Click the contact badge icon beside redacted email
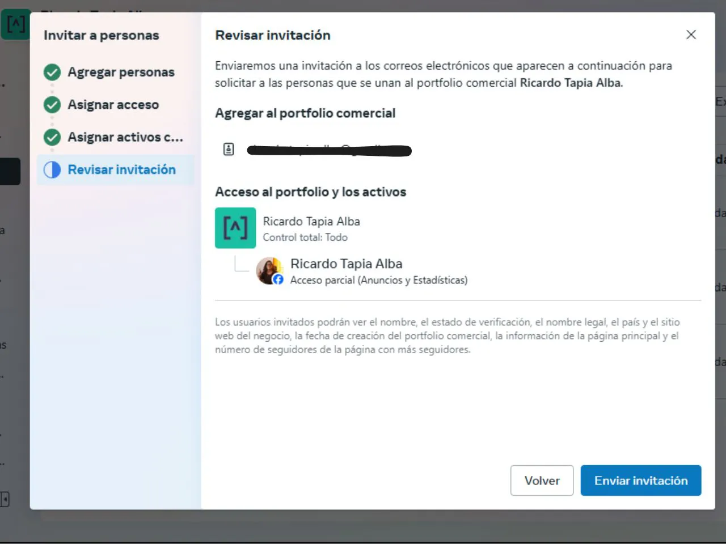This screenshot has height=544, width=726. 229,150
